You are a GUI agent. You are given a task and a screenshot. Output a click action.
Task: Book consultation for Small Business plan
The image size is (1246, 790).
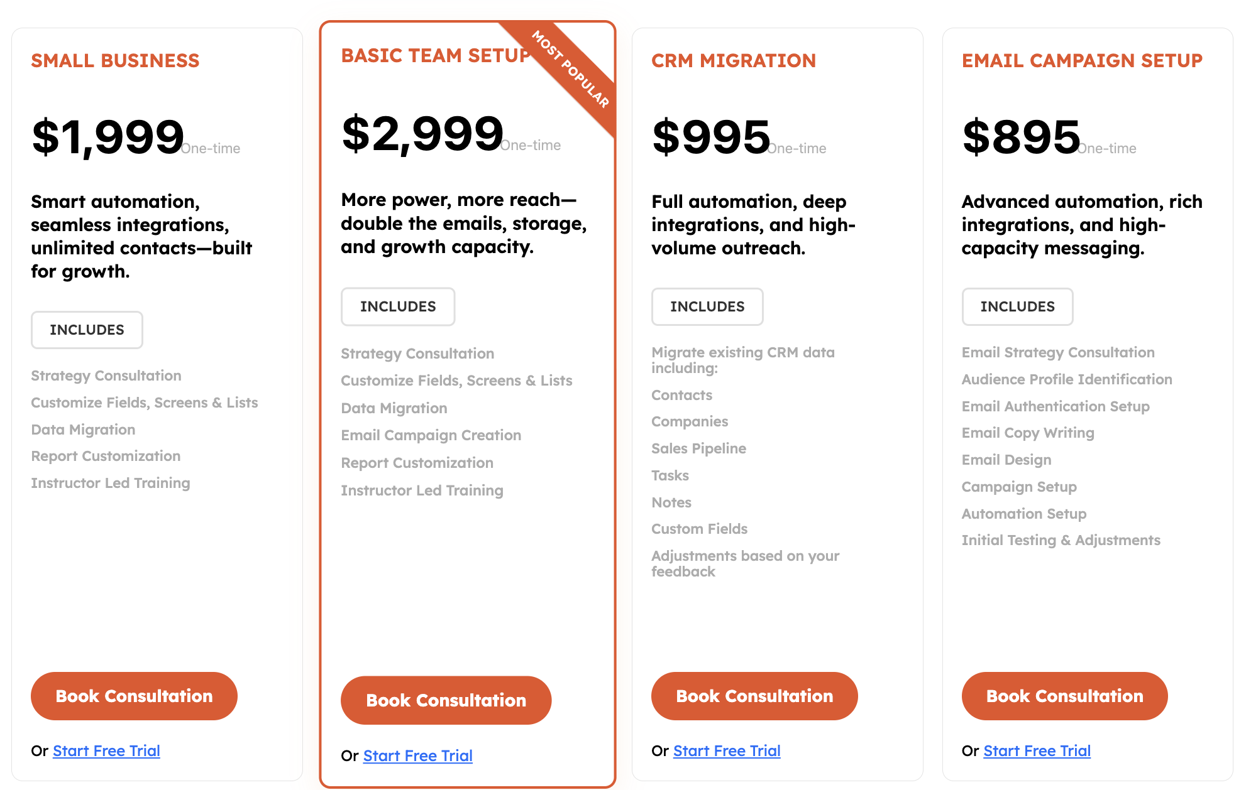(134, 696)
